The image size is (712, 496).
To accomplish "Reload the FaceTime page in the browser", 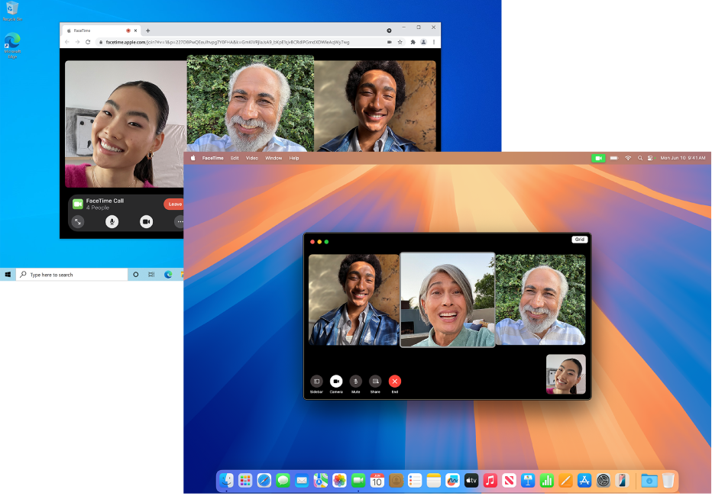I will click(x=88, y=42).
